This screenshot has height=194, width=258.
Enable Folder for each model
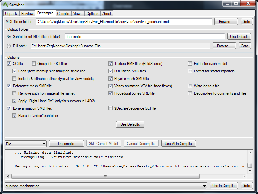tap(190, 64)
